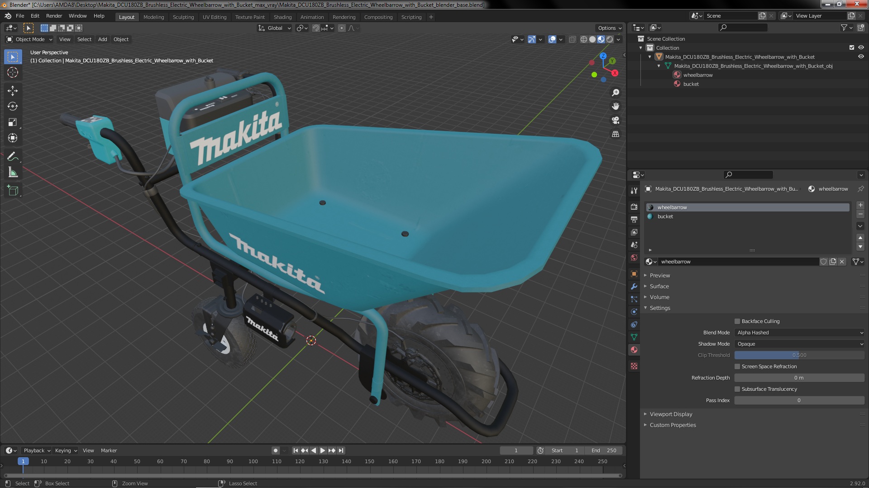
Task: Open the Object Mode dropdown
Action: pyautogui.click(x=29, y=39)
